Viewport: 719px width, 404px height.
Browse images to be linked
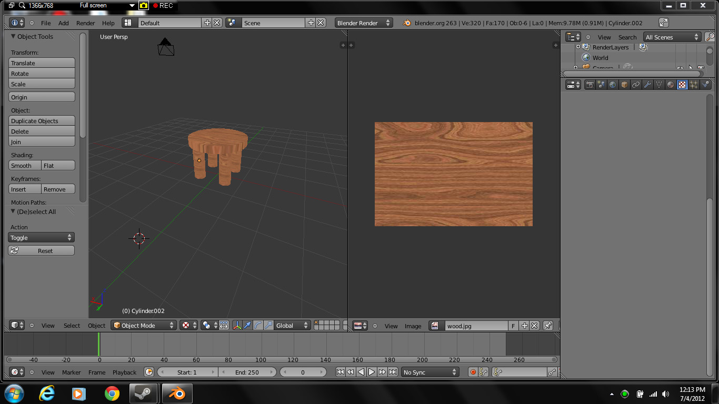pyautogui.click(x=436, y=326)
